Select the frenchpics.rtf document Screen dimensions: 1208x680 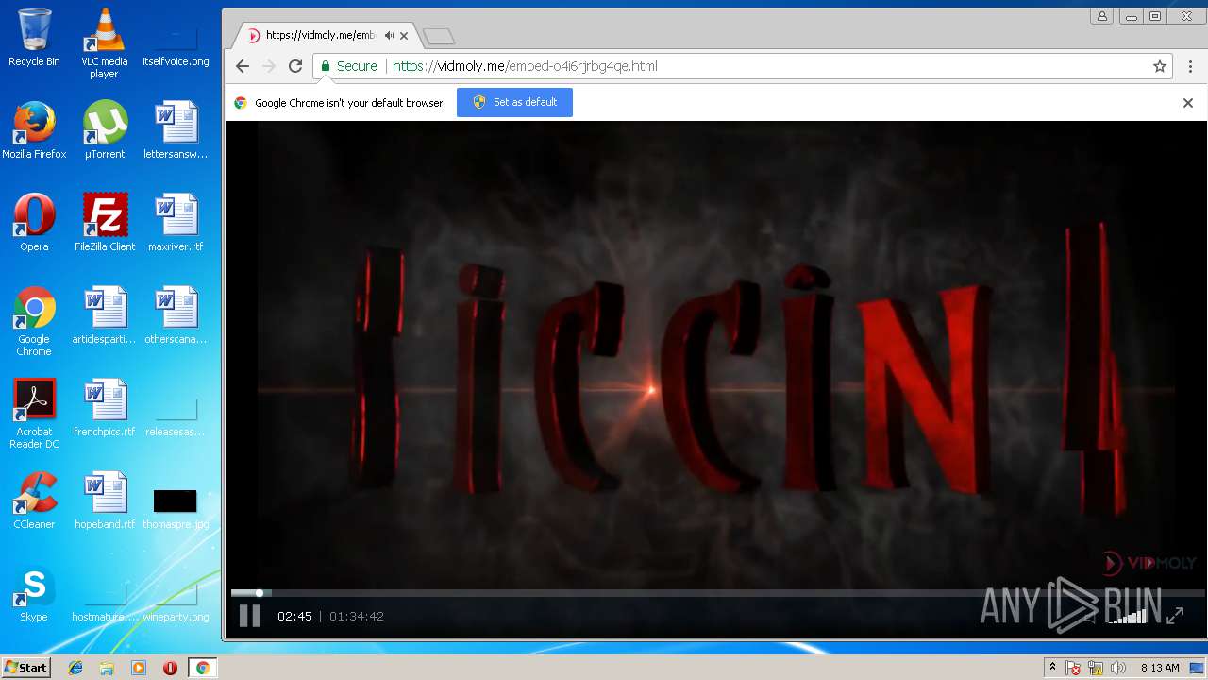point(104,408)
